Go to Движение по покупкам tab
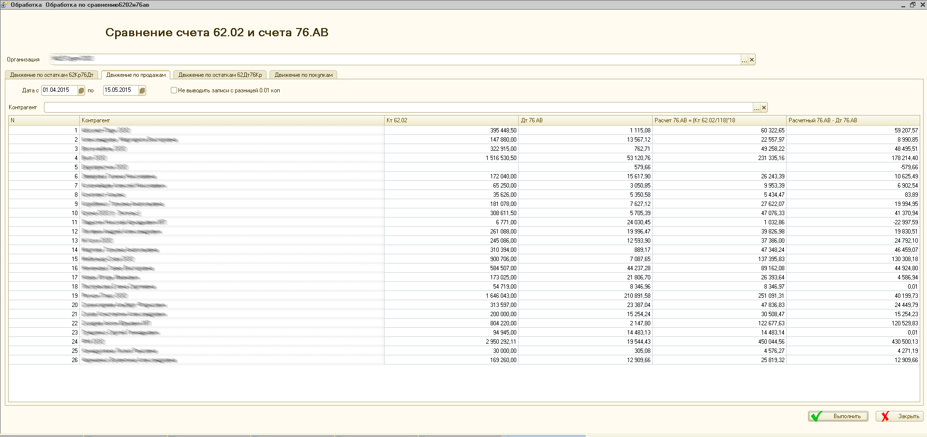This screenshot has height=437, width=927. click(303, 75)
